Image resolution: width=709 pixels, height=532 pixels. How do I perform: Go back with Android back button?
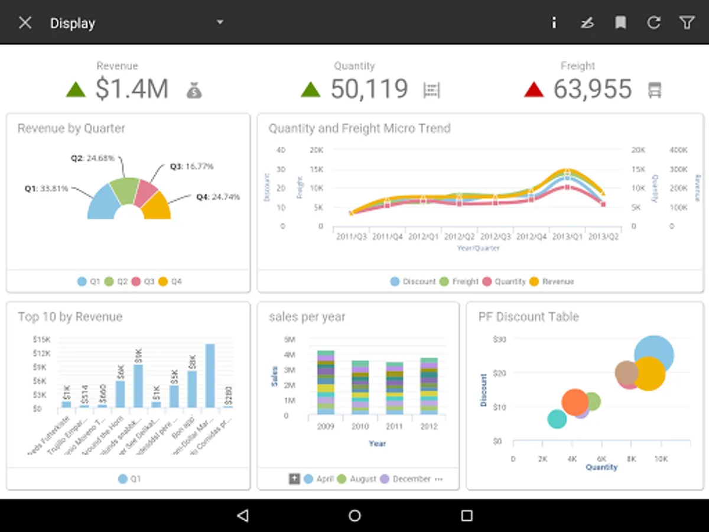(242, 515)
